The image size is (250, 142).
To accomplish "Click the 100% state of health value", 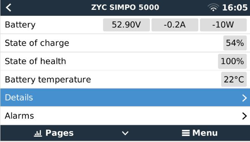I will [232, 61].
